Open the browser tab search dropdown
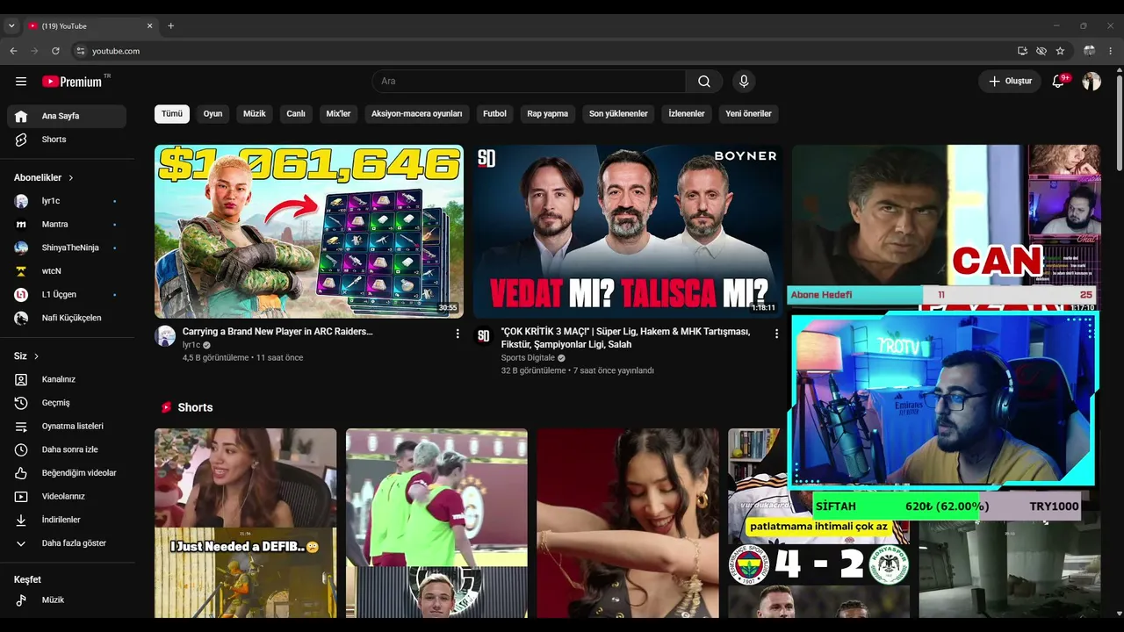 pyautogui.click(x=11, y=26)
